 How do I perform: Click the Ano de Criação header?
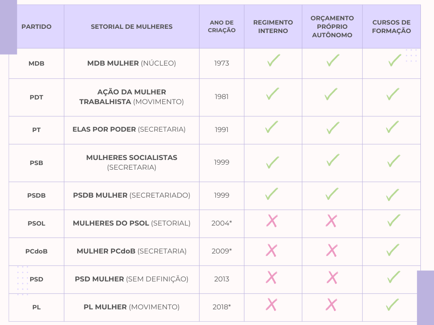(x=222, y=27)
